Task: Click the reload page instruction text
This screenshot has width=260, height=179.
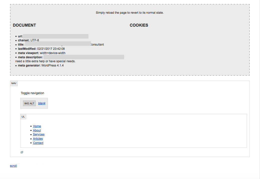Action: (130, 13)
